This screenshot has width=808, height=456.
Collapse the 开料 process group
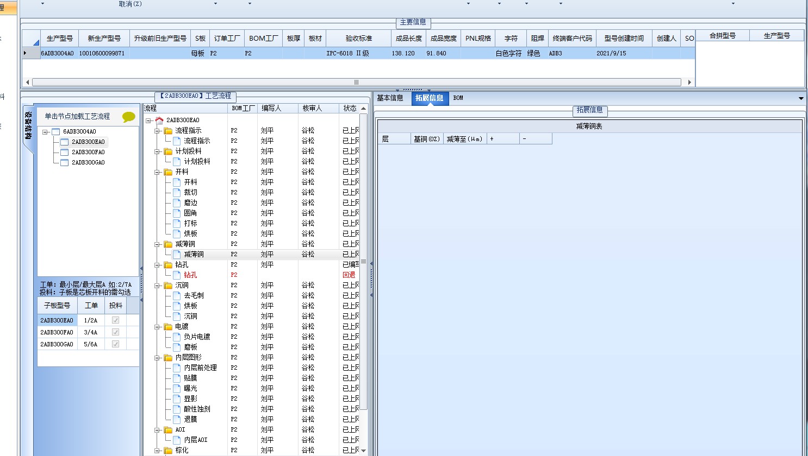[x=158, y=172]
